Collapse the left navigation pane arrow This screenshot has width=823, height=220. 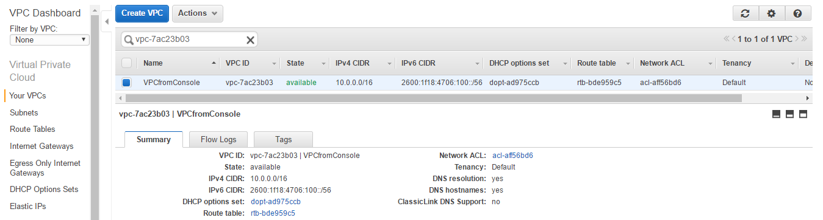106,22
